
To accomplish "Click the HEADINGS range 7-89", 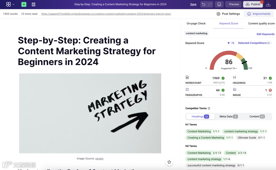I will [x=269, y=83].
